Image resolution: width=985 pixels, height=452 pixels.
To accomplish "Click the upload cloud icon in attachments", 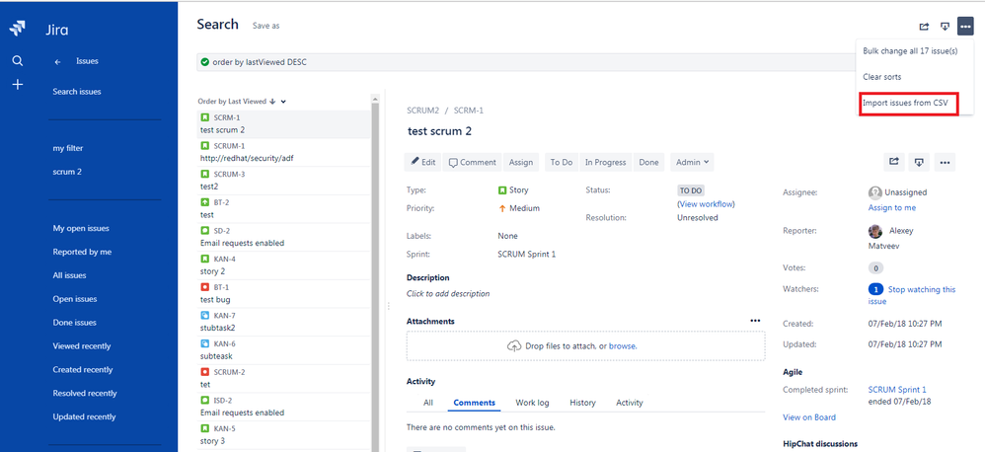I will point(514,345).
